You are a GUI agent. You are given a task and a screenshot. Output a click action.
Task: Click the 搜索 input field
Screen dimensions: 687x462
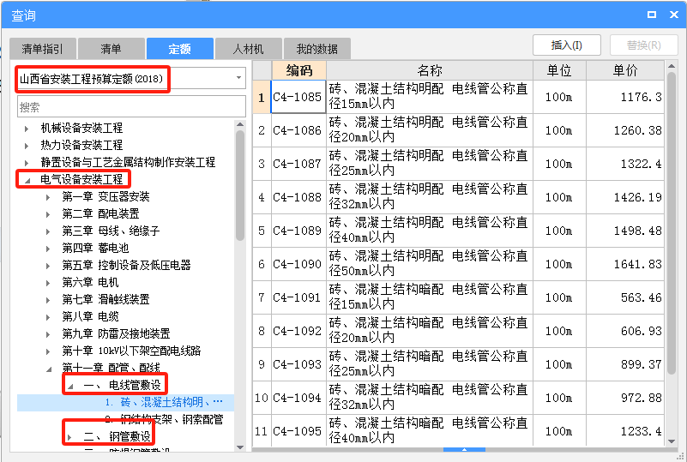coord(131,107)
